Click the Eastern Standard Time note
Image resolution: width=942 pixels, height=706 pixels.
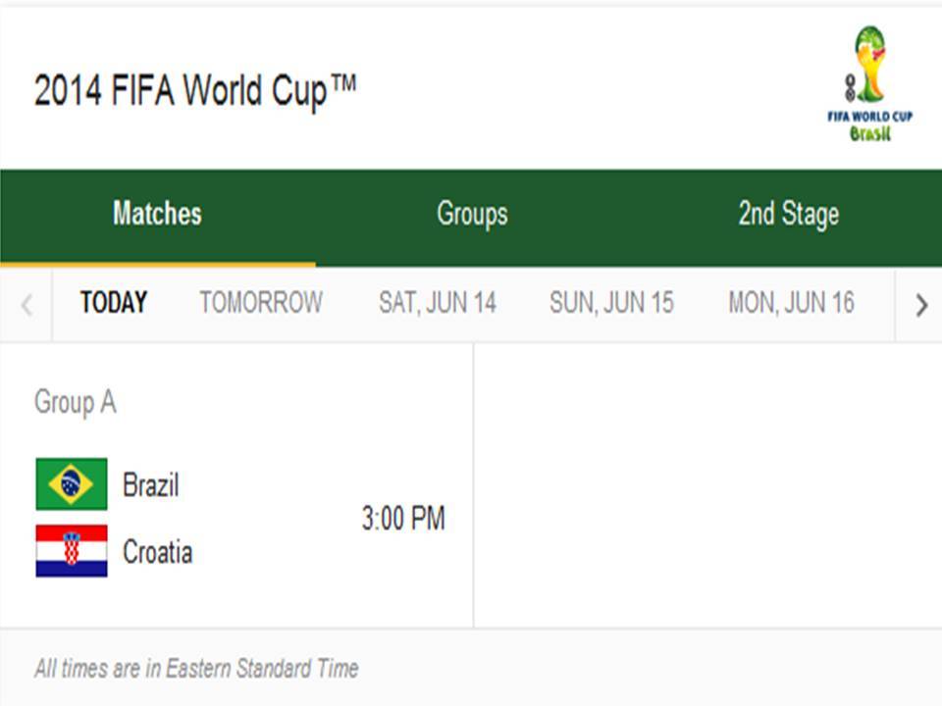[196, 669]
